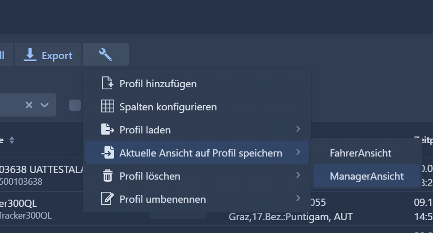
Task: Click the wrench settings icon
Action: pos(105,55)
